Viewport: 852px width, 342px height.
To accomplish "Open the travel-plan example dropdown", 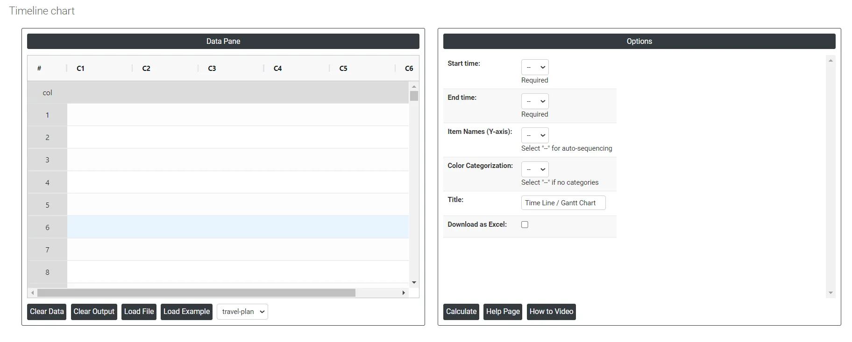I will point(242,312).
